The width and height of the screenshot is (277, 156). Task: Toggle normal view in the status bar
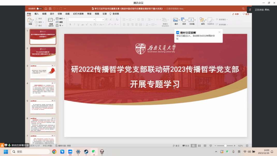194,146
